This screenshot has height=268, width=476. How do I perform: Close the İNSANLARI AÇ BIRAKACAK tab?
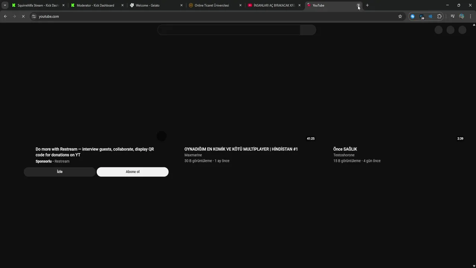point(299,5)
